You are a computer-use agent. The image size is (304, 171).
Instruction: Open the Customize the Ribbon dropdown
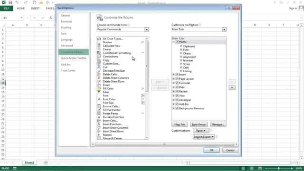point(224,29)
